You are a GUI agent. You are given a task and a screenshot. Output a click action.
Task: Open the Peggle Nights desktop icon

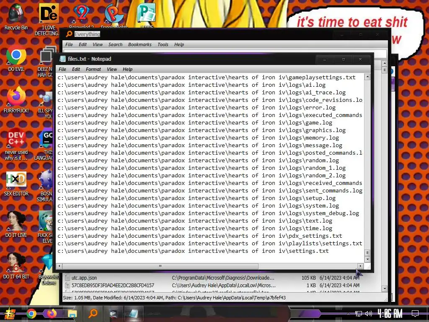tap(114, 16)
